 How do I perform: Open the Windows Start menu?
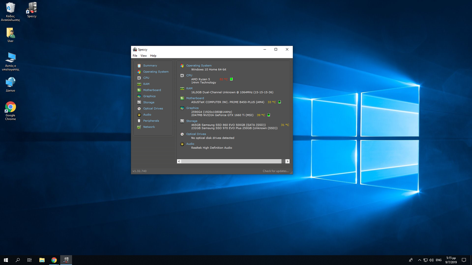(x=6, y=260)
